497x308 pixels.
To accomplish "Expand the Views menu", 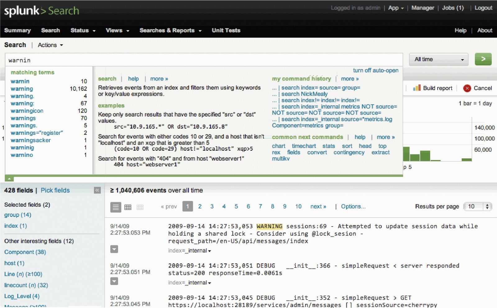I will coord(117,30).
